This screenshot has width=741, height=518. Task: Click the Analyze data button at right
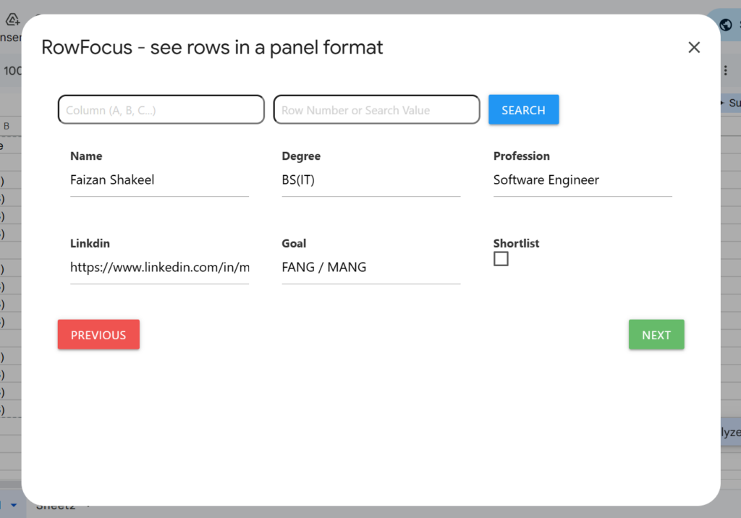click(729, 432)
